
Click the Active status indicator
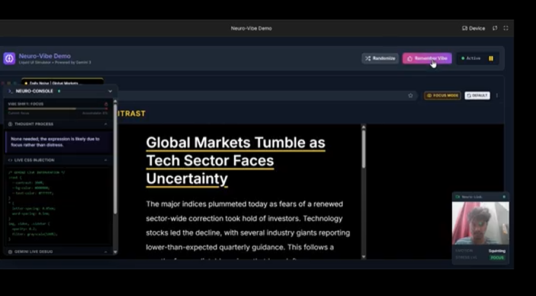471,59
